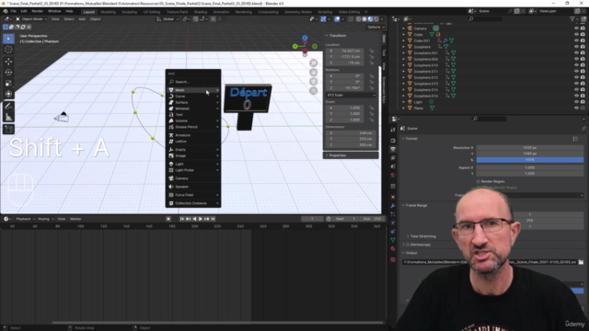Select the Cursor tool

point(8,50)
